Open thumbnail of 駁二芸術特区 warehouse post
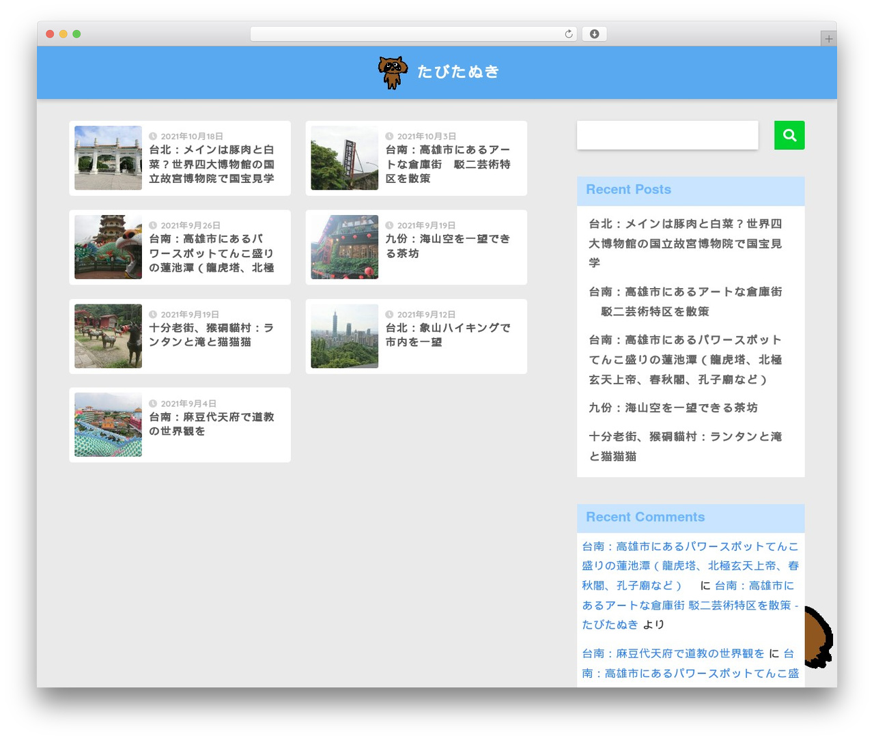Viewport: 874px width, 740px height. click(x=344, y=158)
